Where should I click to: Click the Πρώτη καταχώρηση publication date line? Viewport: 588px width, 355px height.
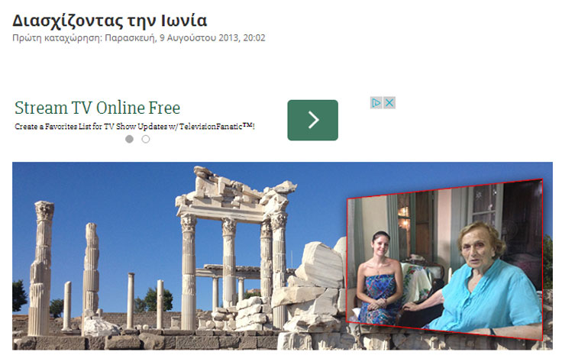139,38
